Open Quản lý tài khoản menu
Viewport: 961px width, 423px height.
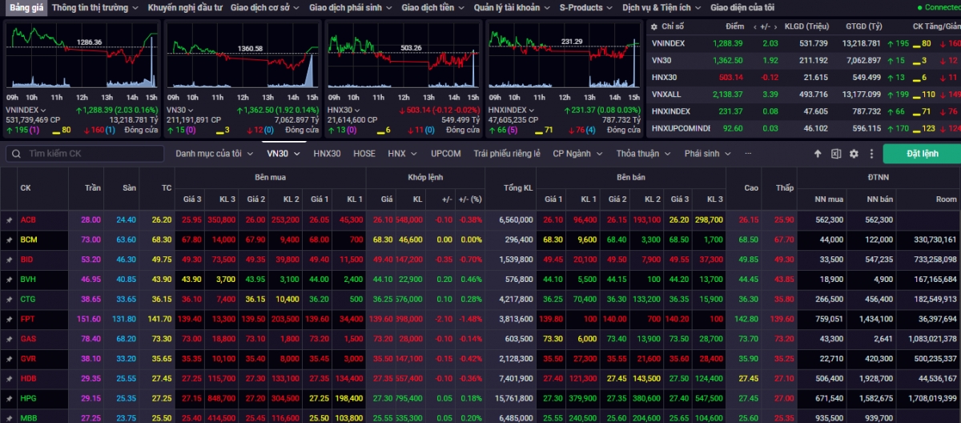[512, 7]
